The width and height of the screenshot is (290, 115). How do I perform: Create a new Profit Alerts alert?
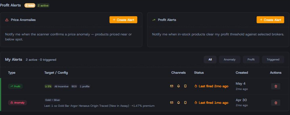tap(270, 20)
